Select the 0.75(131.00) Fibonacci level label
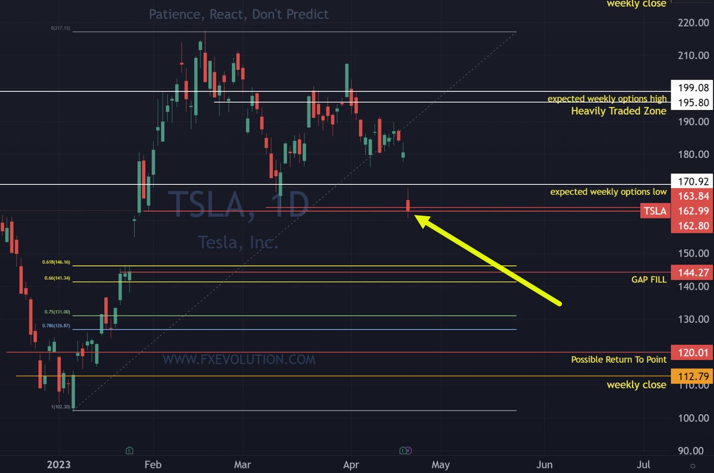 [57, 311]
